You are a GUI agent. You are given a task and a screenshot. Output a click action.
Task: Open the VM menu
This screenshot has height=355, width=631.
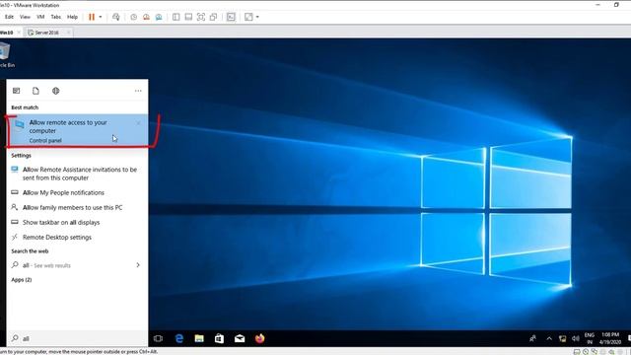coord(40,17)
